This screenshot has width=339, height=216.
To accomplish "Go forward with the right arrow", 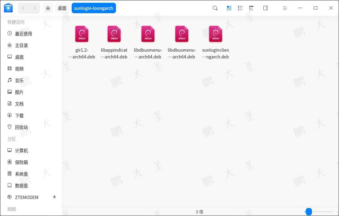I will coord(34,8).
